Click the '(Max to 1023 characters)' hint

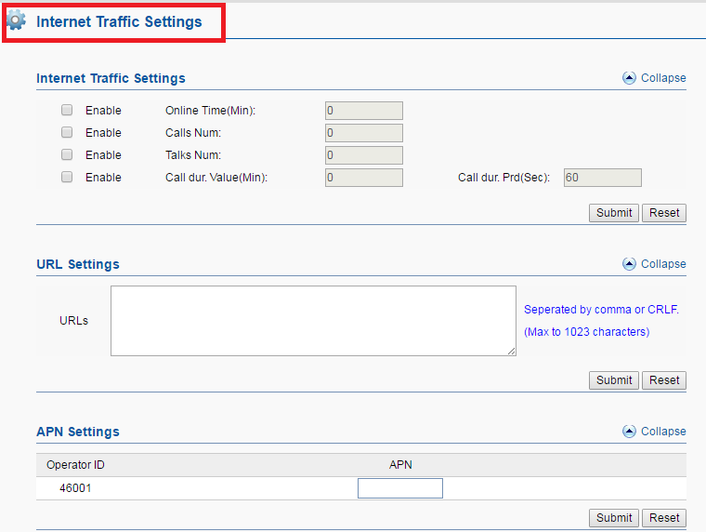click(587, 332)
